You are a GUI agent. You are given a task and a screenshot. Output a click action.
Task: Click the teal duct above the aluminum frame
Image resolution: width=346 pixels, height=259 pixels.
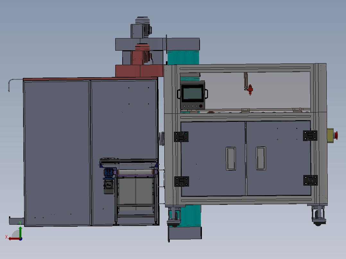183,57
